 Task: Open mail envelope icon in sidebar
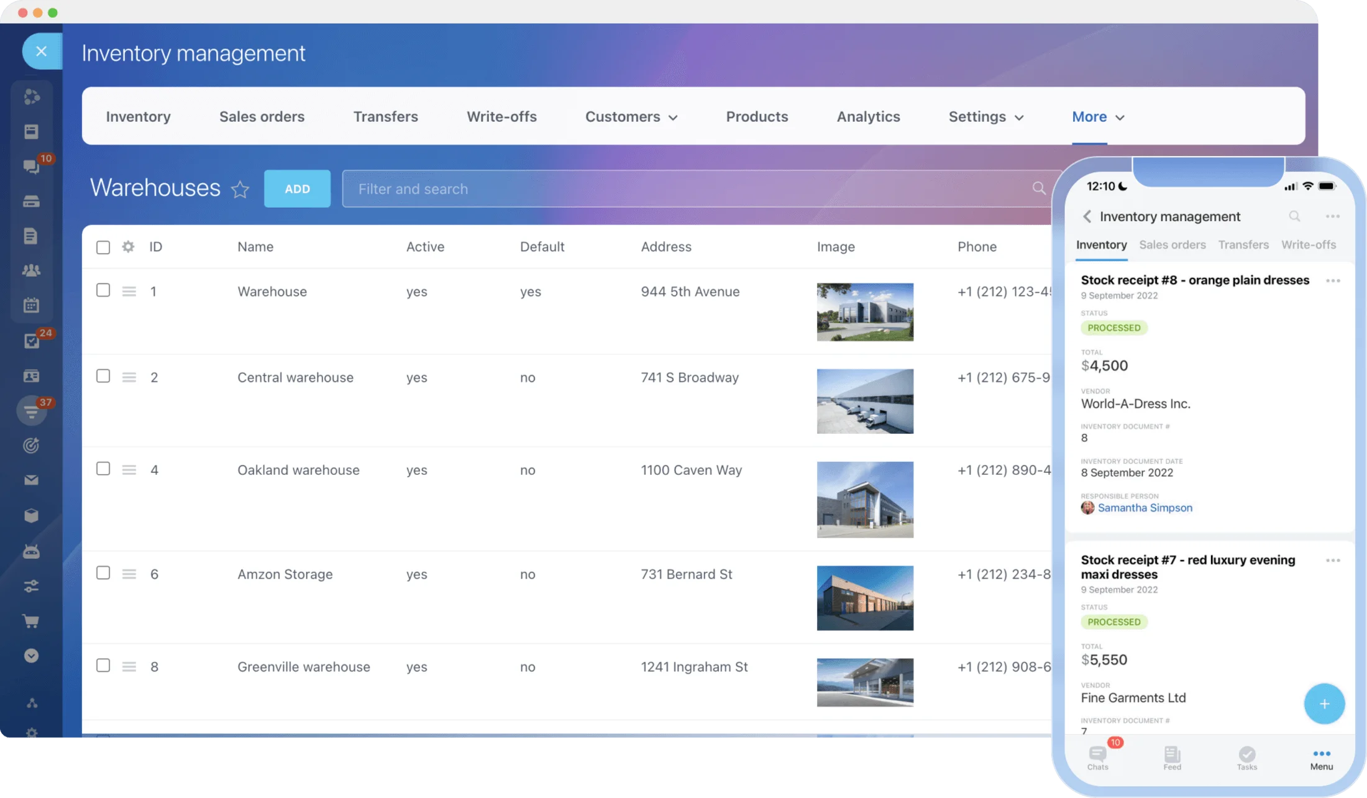click(x=31, y=480)
